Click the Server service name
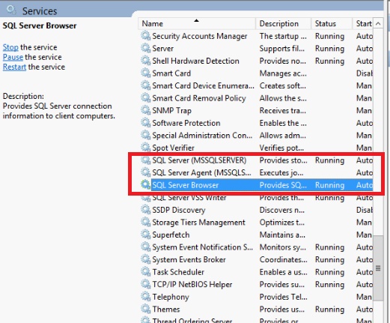The width and height of the screenshot is (390, 323). [x=163, y=49]
